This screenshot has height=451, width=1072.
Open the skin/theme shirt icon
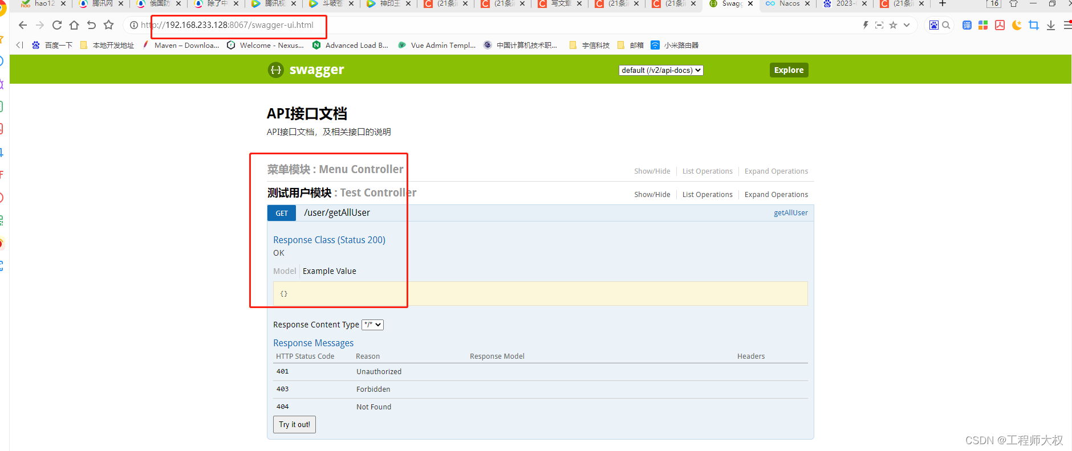[x=1013, y=3]
